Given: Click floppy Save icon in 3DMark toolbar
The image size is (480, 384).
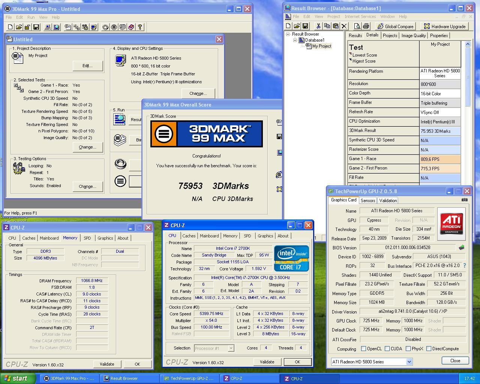Looking at the screenshot, I should [36, 27].
